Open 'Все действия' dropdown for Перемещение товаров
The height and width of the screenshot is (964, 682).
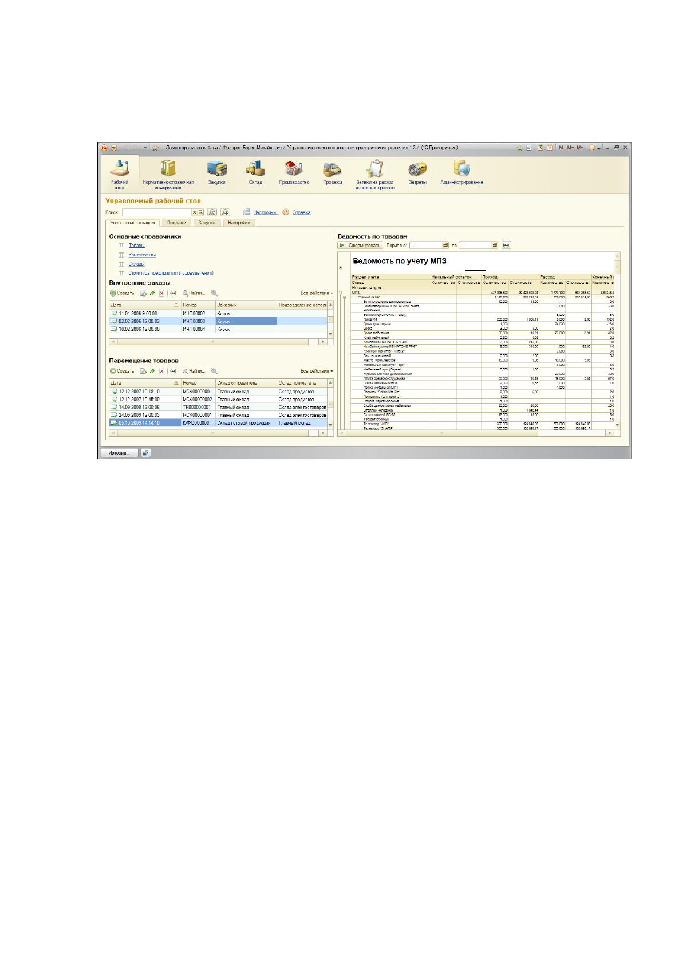(x=317, y=371)
